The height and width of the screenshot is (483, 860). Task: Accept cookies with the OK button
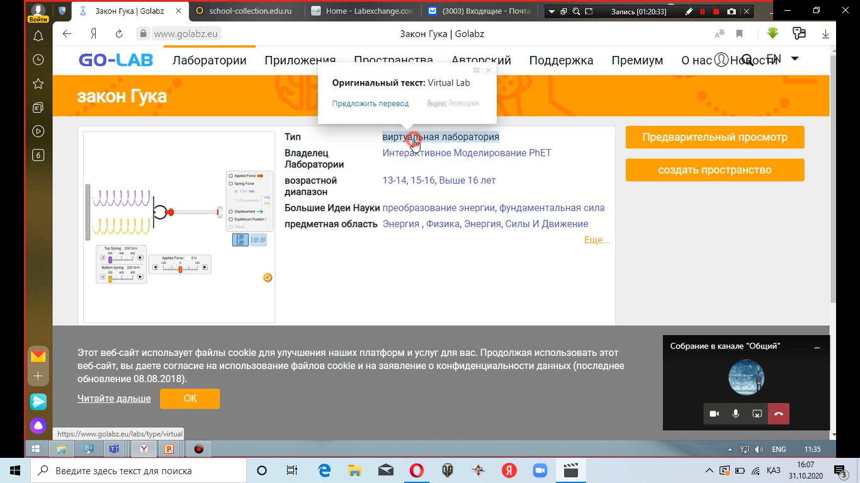tap(190, 399)
